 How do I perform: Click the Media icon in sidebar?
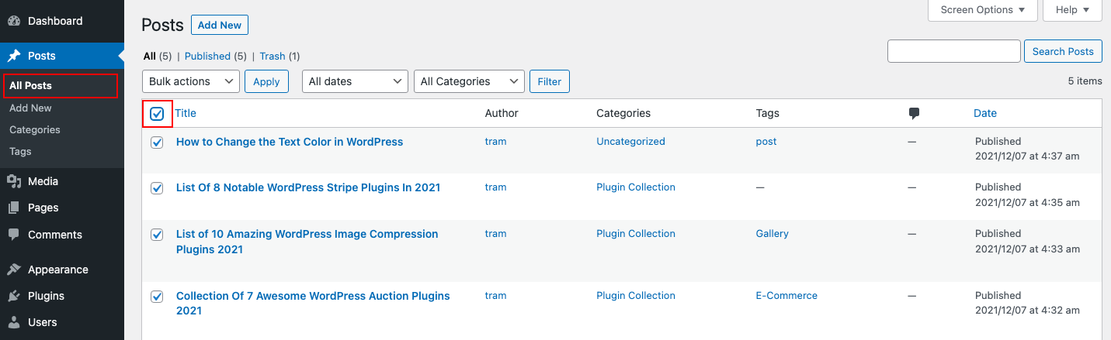coord(14,181)
